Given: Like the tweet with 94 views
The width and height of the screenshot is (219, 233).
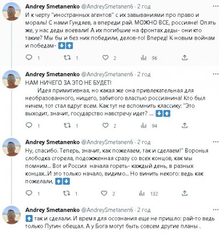Looking at the screenshot, I should pyautogui.click(x=105, y=126).
